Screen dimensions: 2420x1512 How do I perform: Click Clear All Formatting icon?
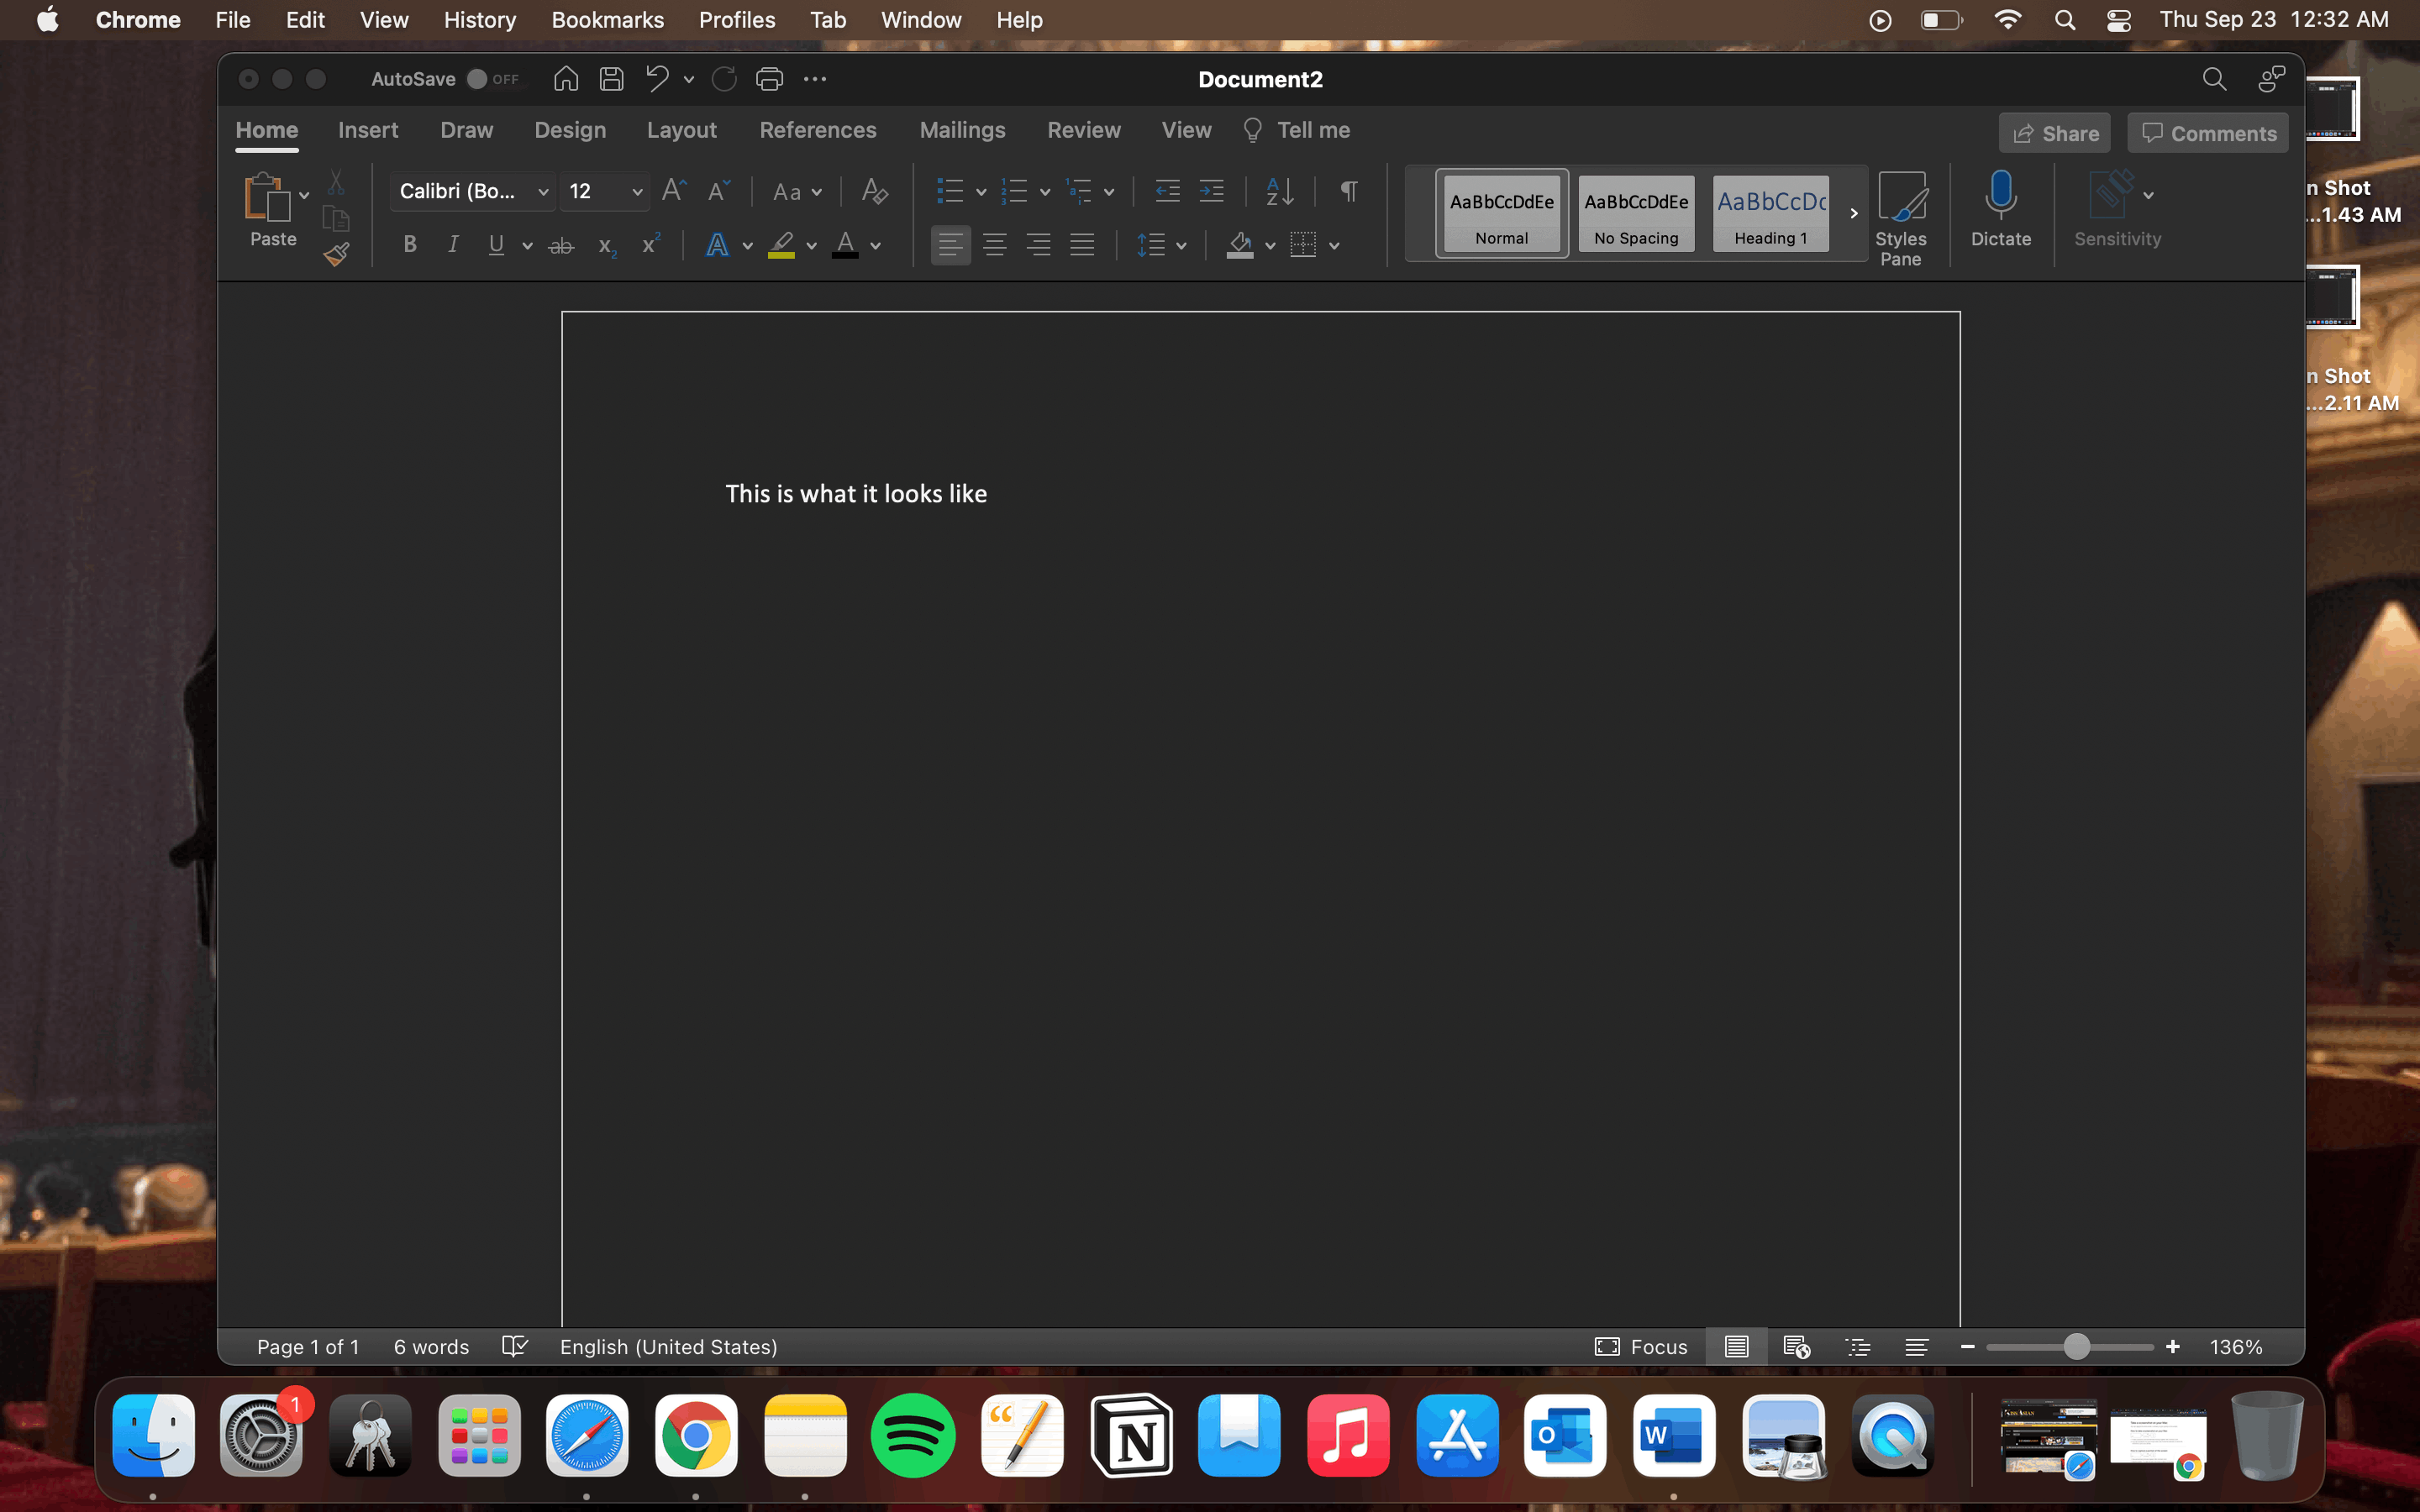click(x=875, y=190)
